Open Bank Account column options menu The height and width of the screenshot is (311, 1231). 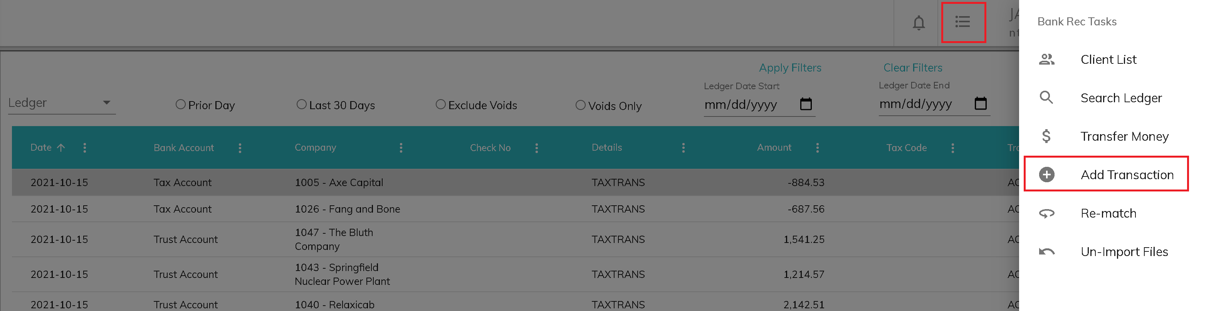pos(240,148)
